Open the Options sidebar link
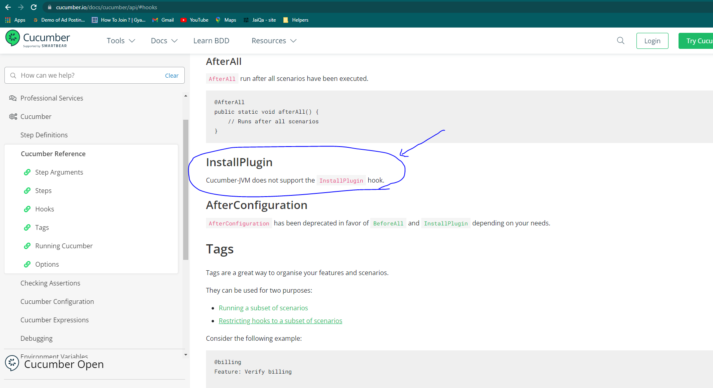Viewport: 713px width, 388px height. click(47, 264)
